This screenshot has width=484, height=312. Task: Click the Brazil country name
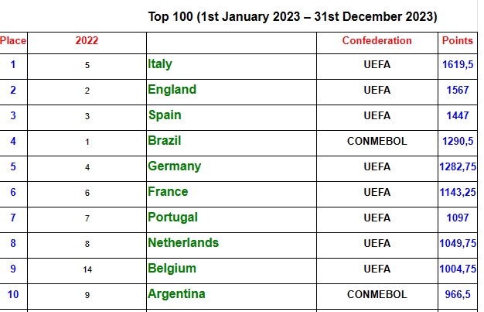tap(164, 141)
